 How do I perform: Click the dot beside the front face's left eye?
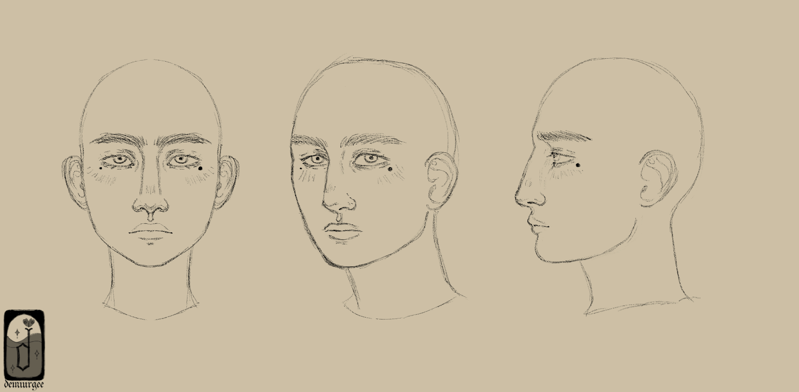click(101, 168)
